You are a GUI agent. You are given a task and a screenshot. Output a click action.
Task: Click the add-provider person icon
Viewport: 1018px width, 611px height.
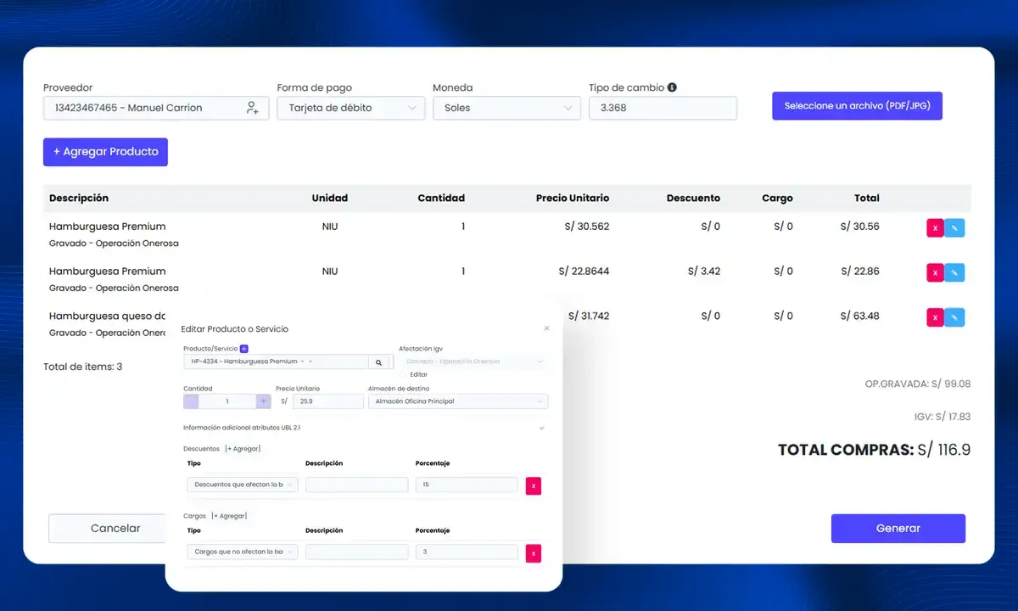point(253,108)
